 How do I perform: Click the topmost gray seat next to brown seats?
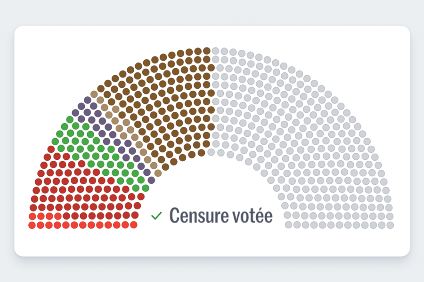click(x=215, y=51)
